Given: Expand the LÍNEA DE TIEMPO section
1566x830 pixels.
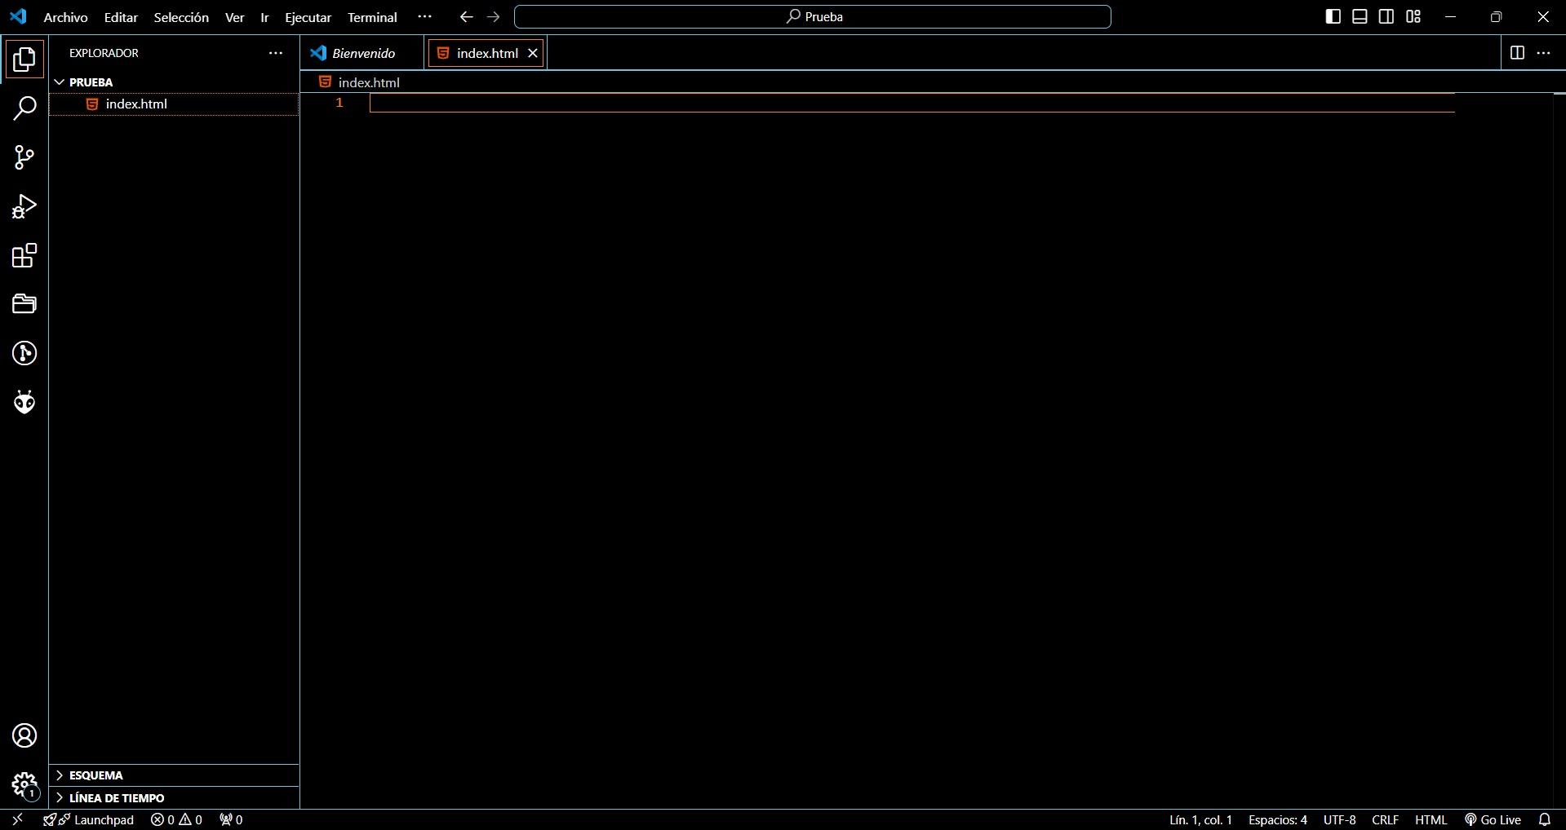Looking at the screenshot, I should pyautogui.click(x=174, y=798).
